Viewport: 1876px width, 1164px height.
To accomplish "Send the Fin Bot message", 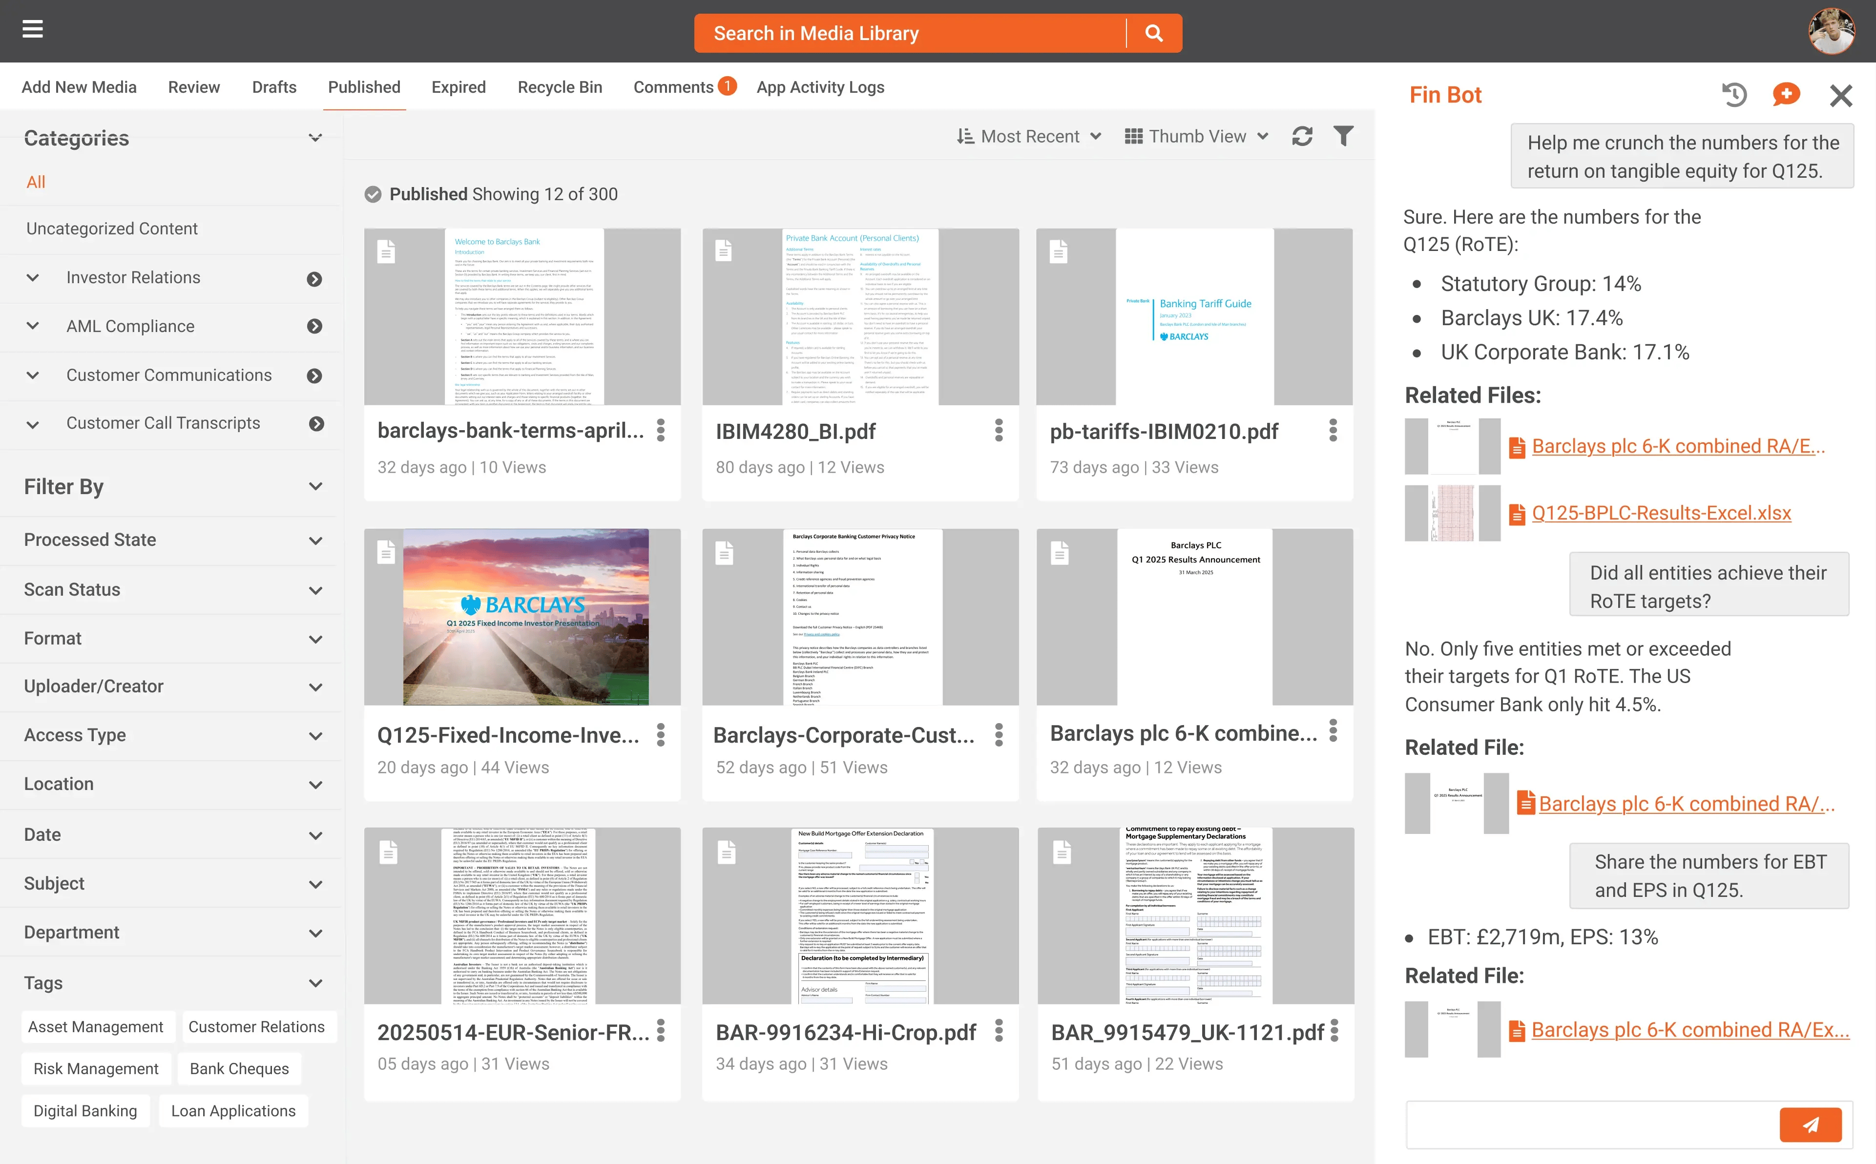I will click(x=1810, y=1125).
